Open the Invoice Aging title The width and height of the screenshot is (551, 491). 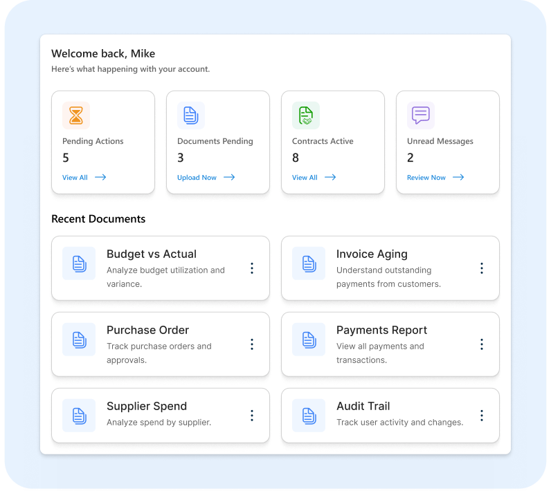(372, 254)
